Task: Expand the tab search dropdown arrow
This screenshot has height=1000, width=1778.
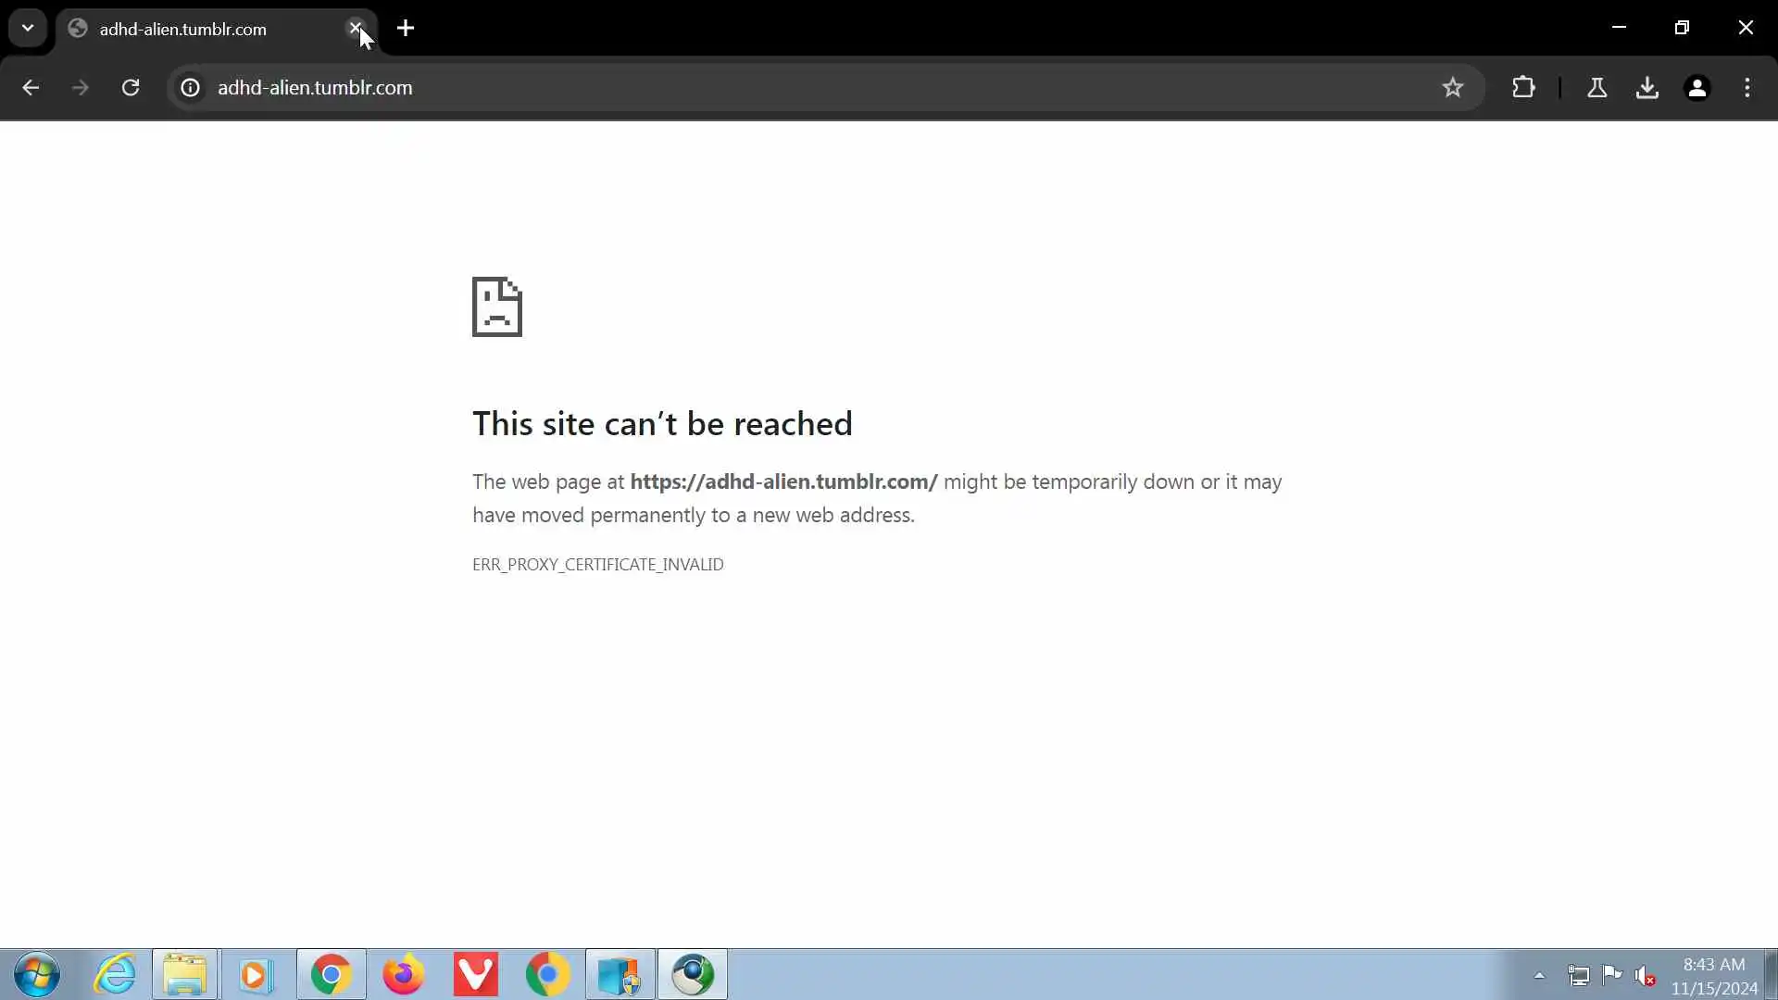Action: (x=28, y=28)
